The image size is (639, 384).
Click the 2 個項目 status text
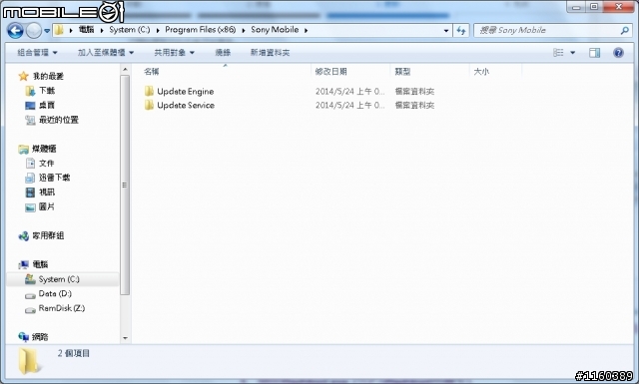point(73,353)
